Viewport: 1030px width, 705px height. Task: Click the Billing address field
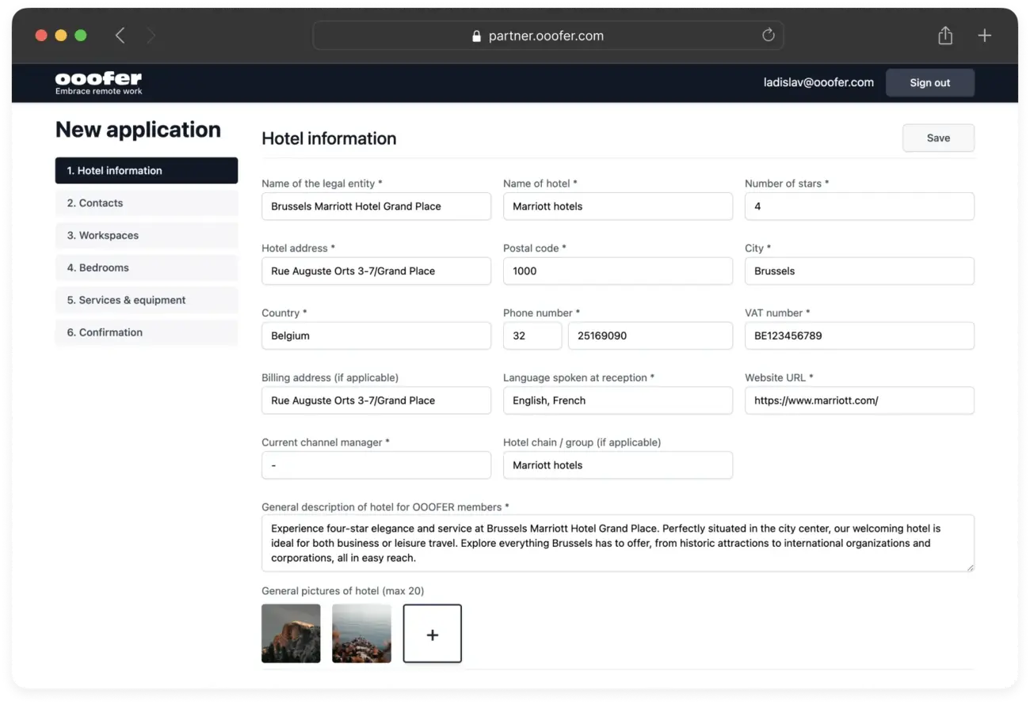click(x=376, y=400)
